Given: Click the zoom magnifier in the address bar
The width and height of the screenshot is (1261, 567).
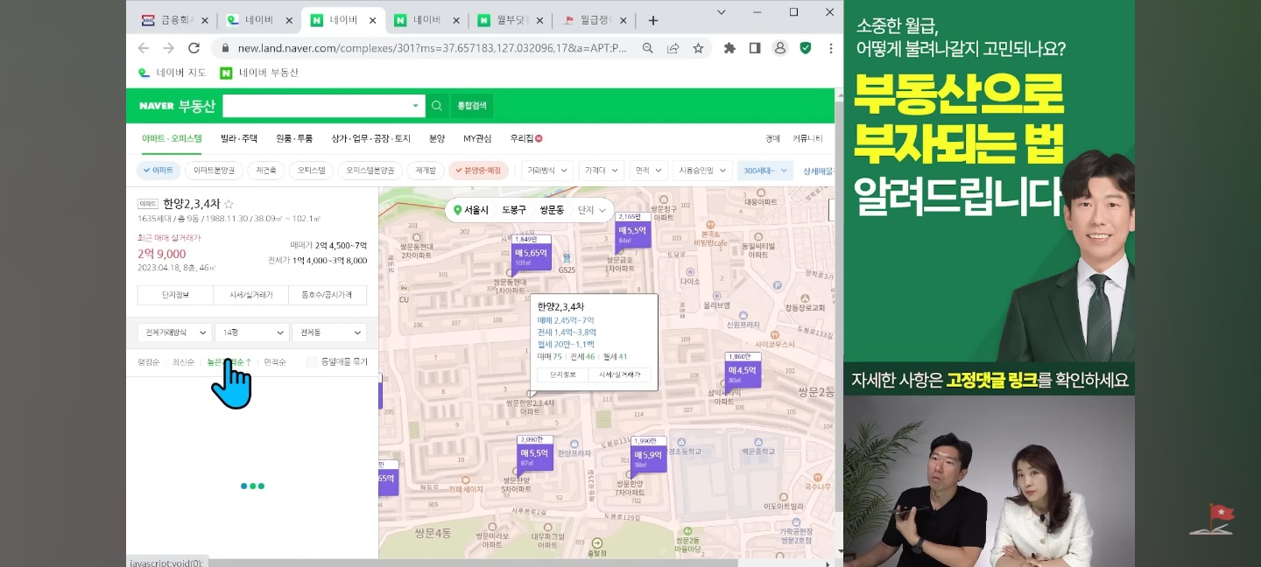Looking at the screenshot, I should pos(647,48).
